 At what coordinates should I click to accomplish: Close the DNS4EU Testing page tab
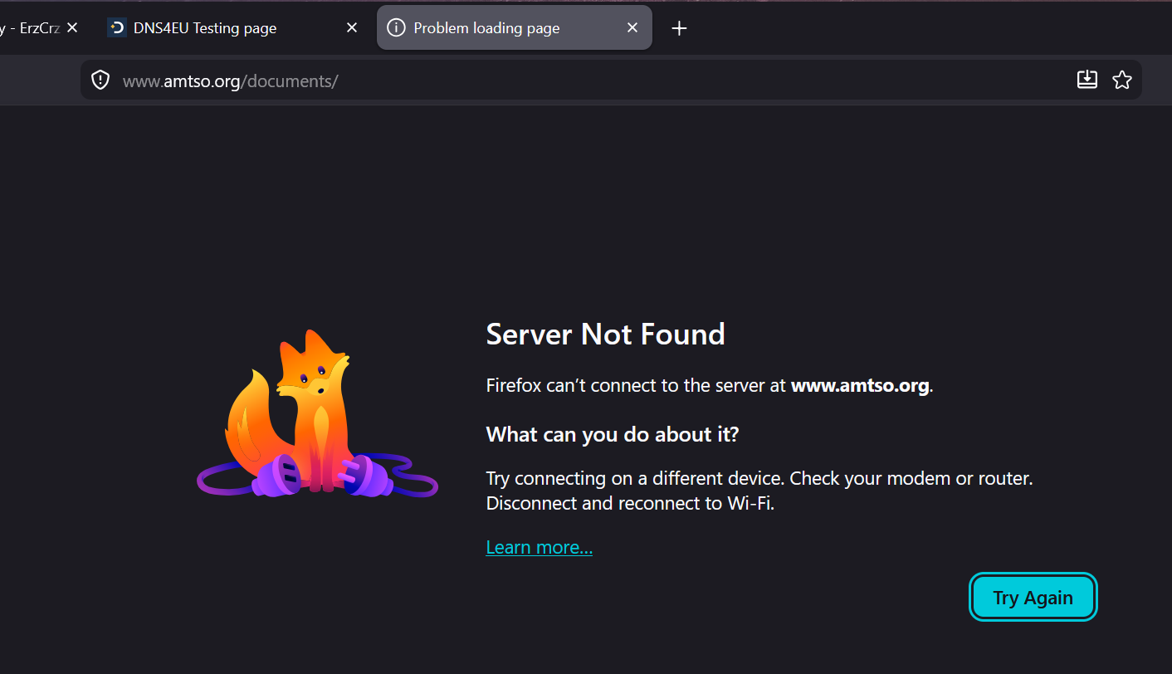pyautogui.click(x=352, y=28)
